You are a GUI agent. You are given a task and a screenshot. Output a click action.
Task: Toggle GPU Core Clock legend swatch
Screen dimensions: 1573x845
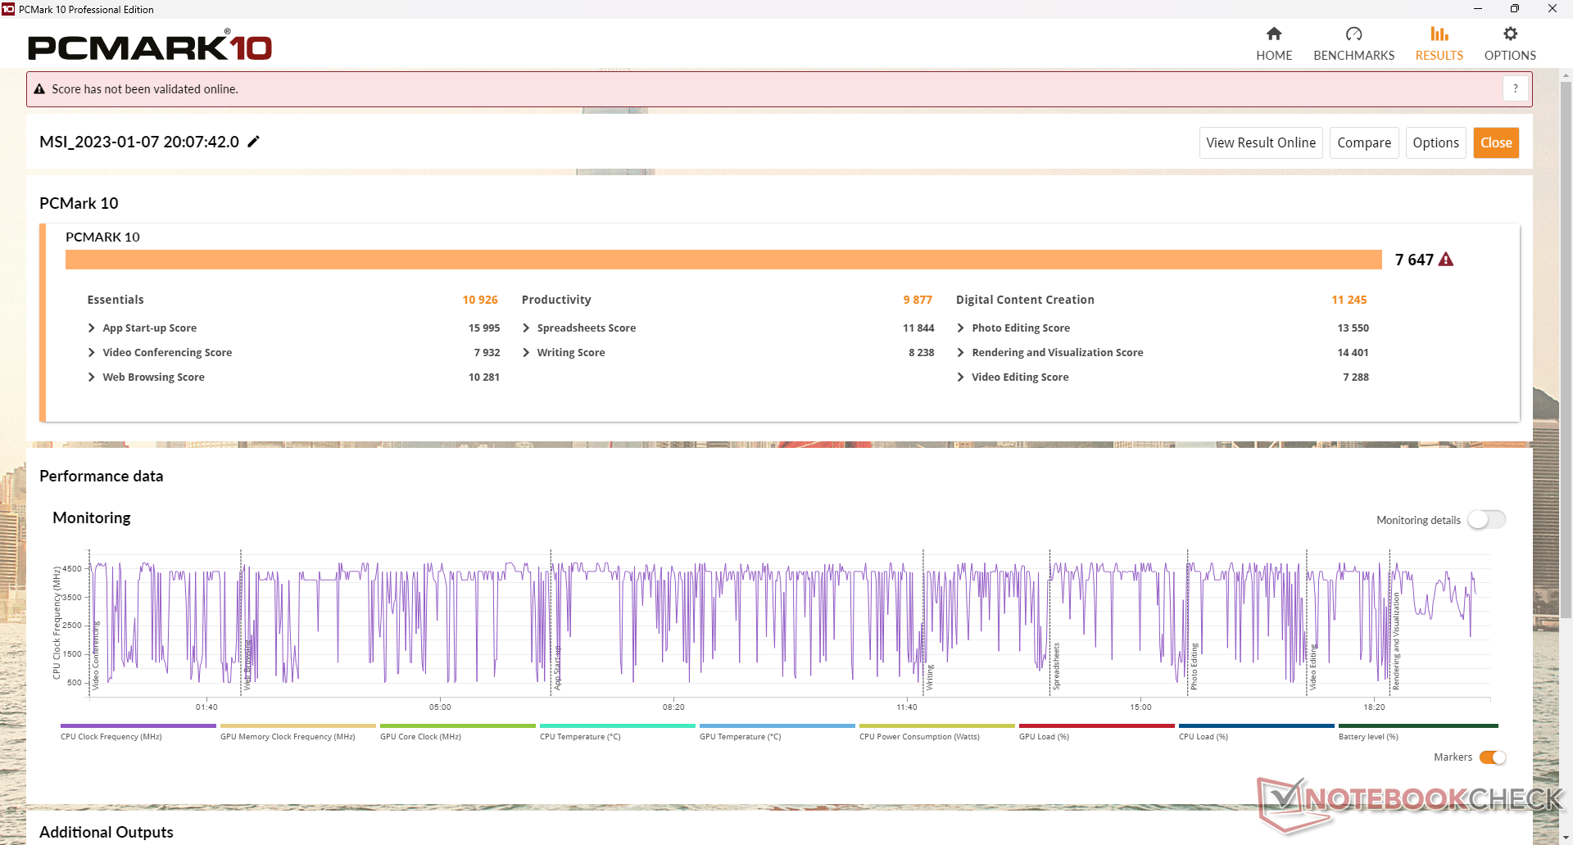(458, 725)
